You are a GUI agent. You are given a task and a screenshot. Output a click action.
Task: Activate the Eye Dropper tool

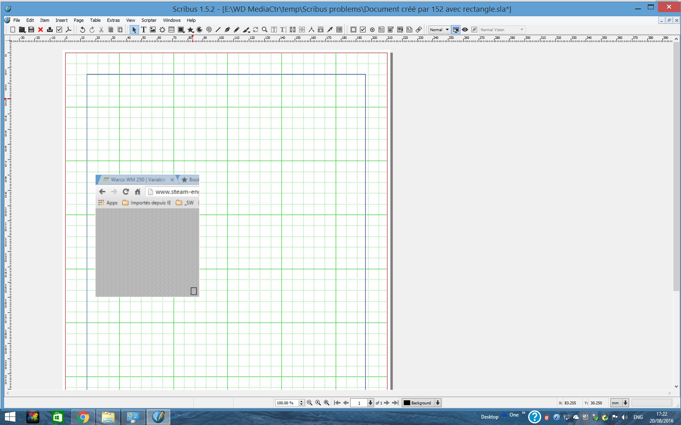point(330,30)
